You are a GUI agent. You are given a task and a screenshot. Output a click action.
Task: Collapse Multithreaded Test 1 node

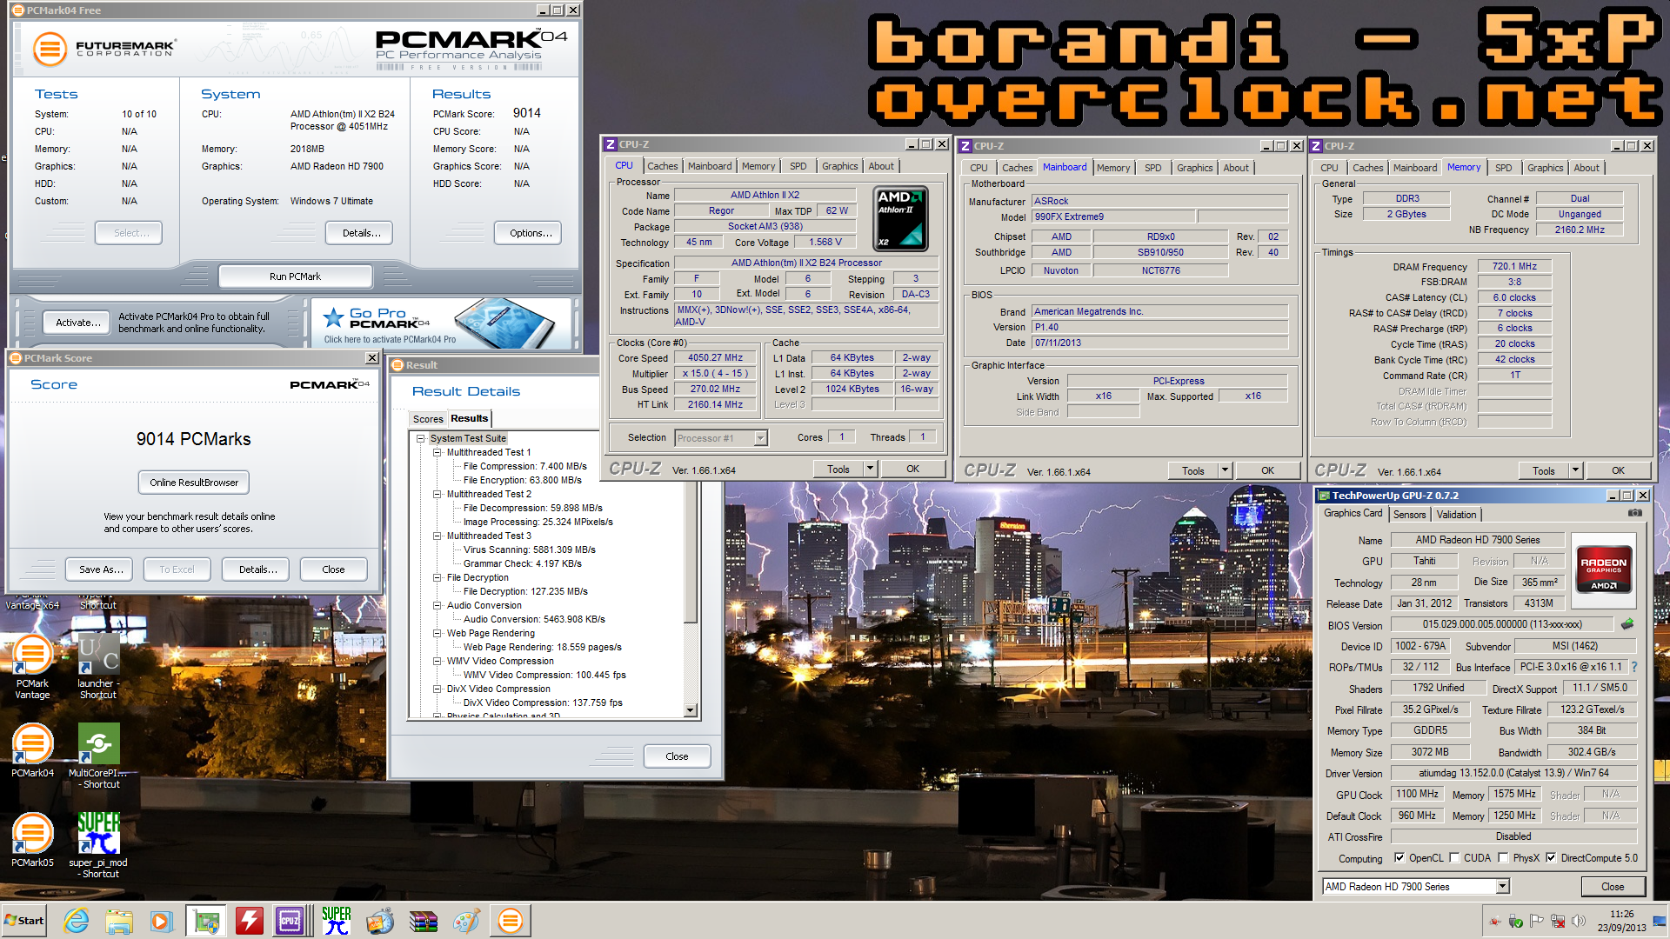(438, 452)
